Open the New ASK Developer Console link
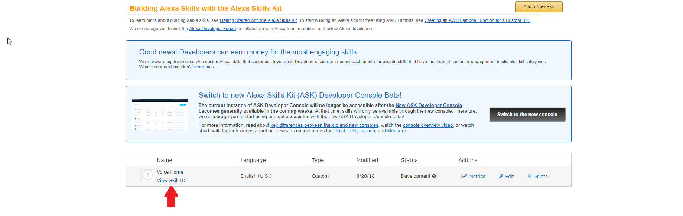Screen dimensions: 683x216 pyautogui.click(x=429, y=106)
